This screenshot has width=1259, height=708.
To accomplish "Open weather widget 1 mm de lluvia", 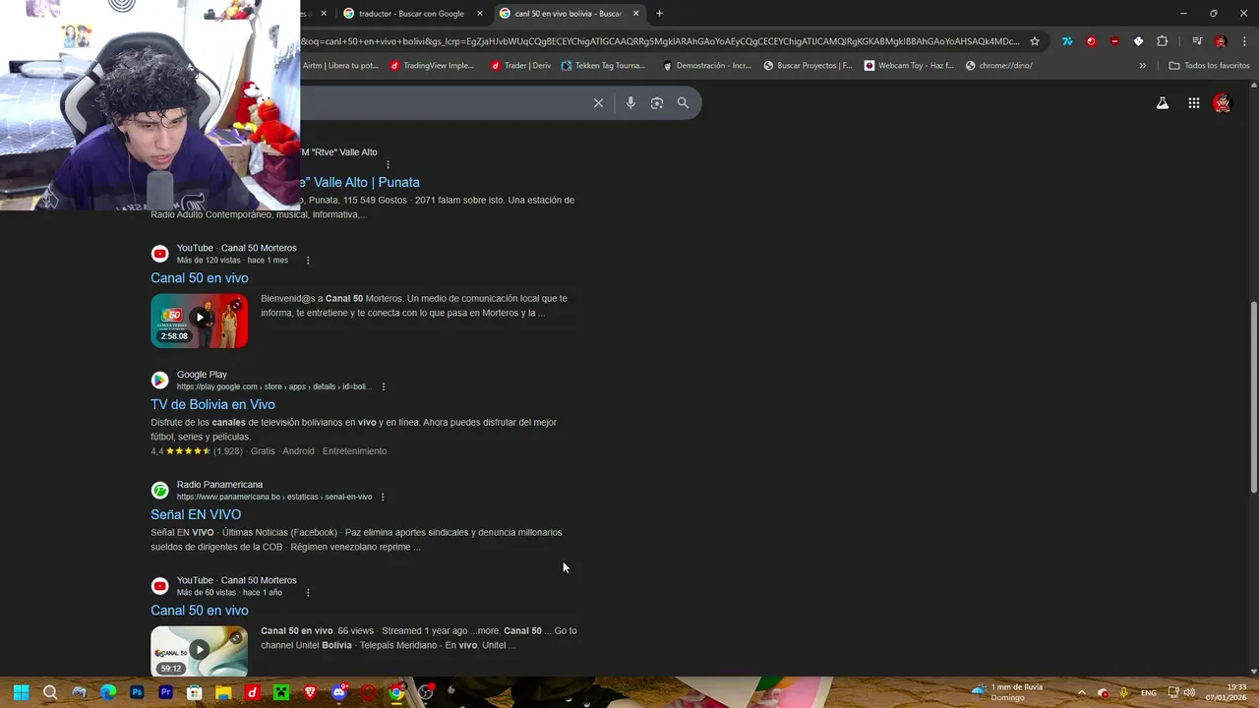I will pyautogui.click(x=1007, y=692).
